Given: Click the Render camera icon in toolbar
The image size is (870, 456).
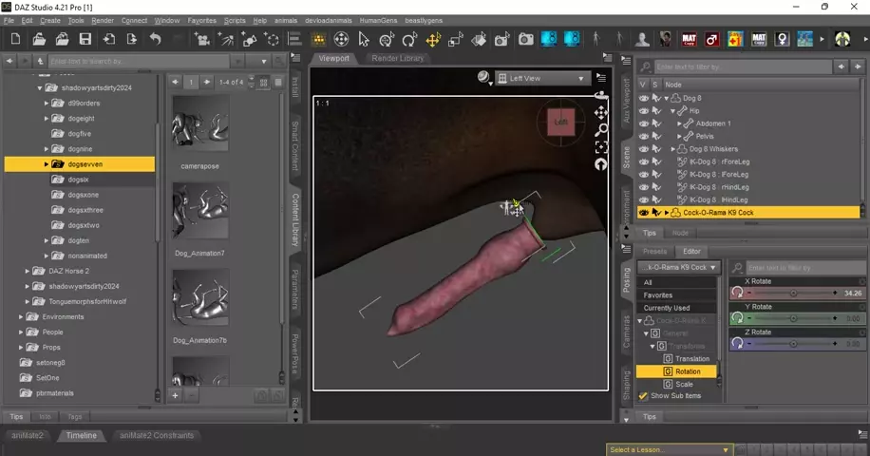Looking at the screenshot, I should click(x=525, y=40).
